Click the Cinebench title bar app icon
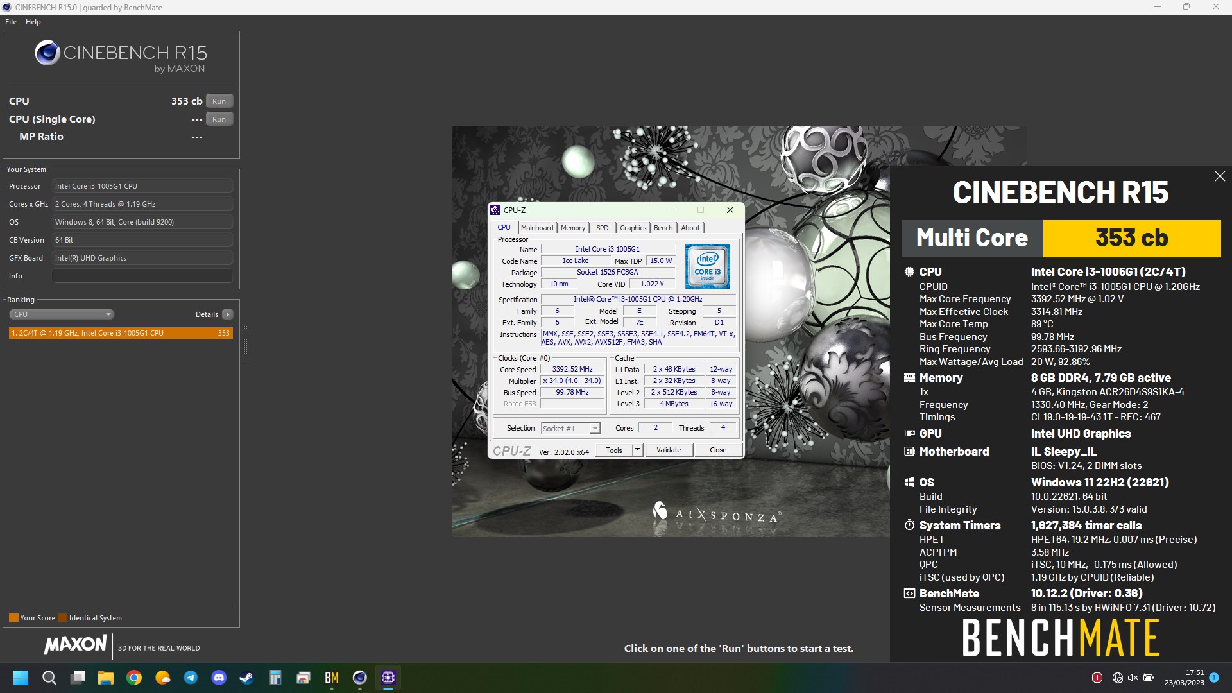This screenshot has height=693, width=1232. coord(7,7)
